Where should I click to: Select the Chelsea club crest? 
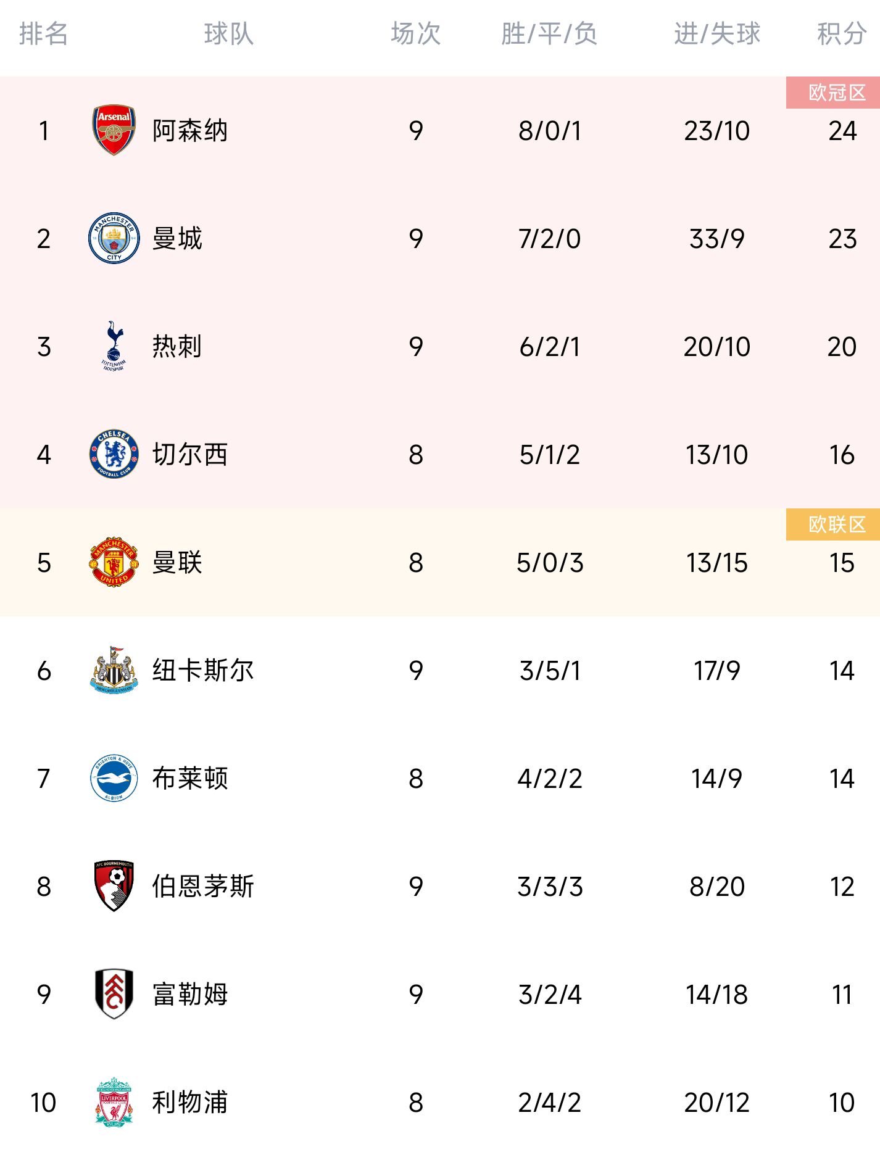[x=114, y=454]
